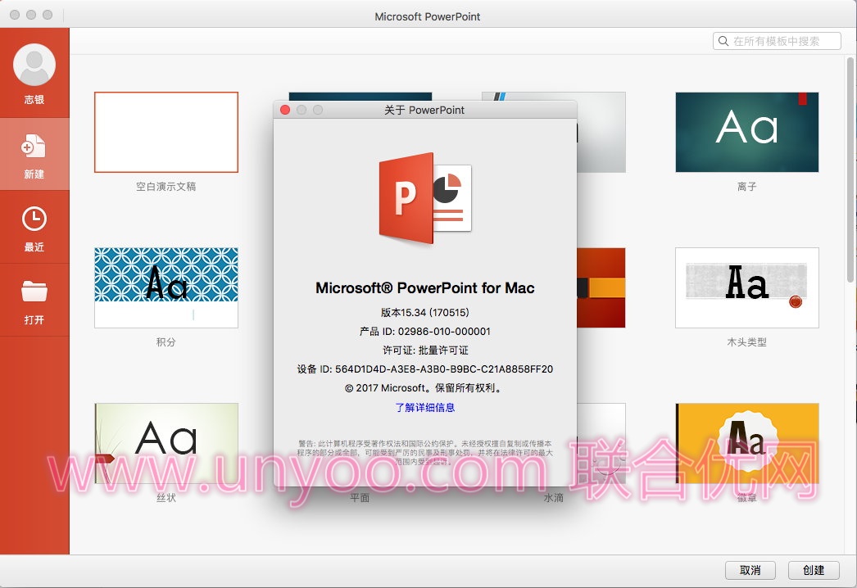Open the 了解详细信息 link
Image resolution: width=857 pixels, height=588 pixels.
pyautogui.click(x=424, y=407)
